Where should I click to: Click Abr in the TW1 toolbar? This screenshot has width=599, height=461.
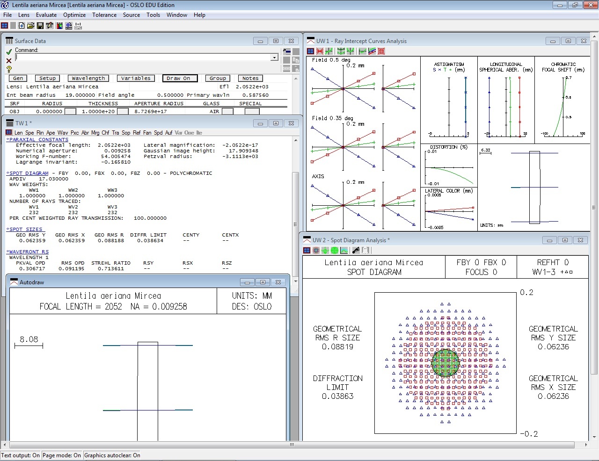click(85, 133)
